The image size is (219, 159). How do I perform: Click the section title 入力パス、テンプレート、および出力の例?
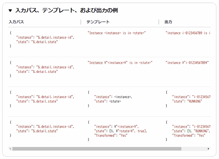coord(66,10)
